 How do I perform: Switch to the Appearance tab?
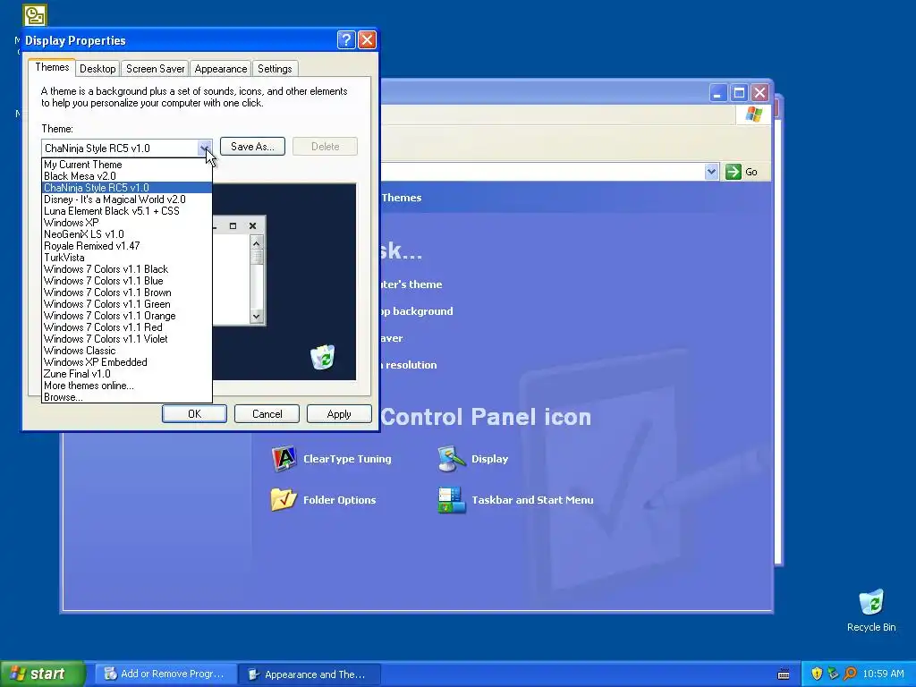click(221, 69)
